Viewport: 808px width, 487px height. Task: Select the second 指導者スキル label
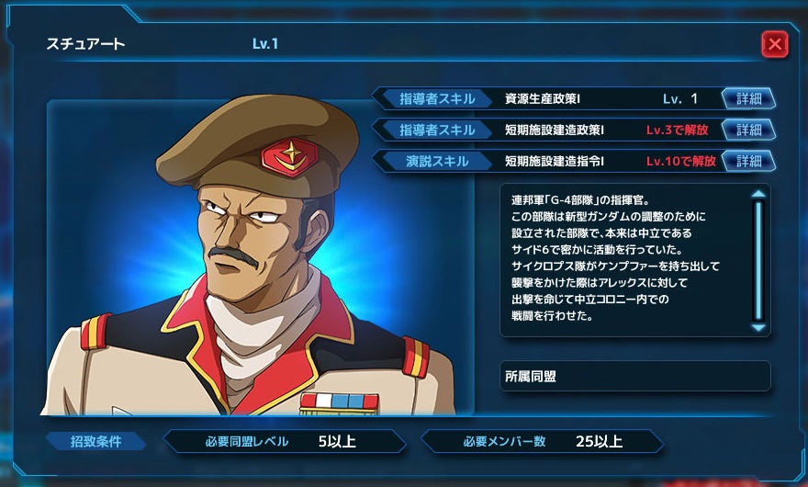click(x=436, y=130)
